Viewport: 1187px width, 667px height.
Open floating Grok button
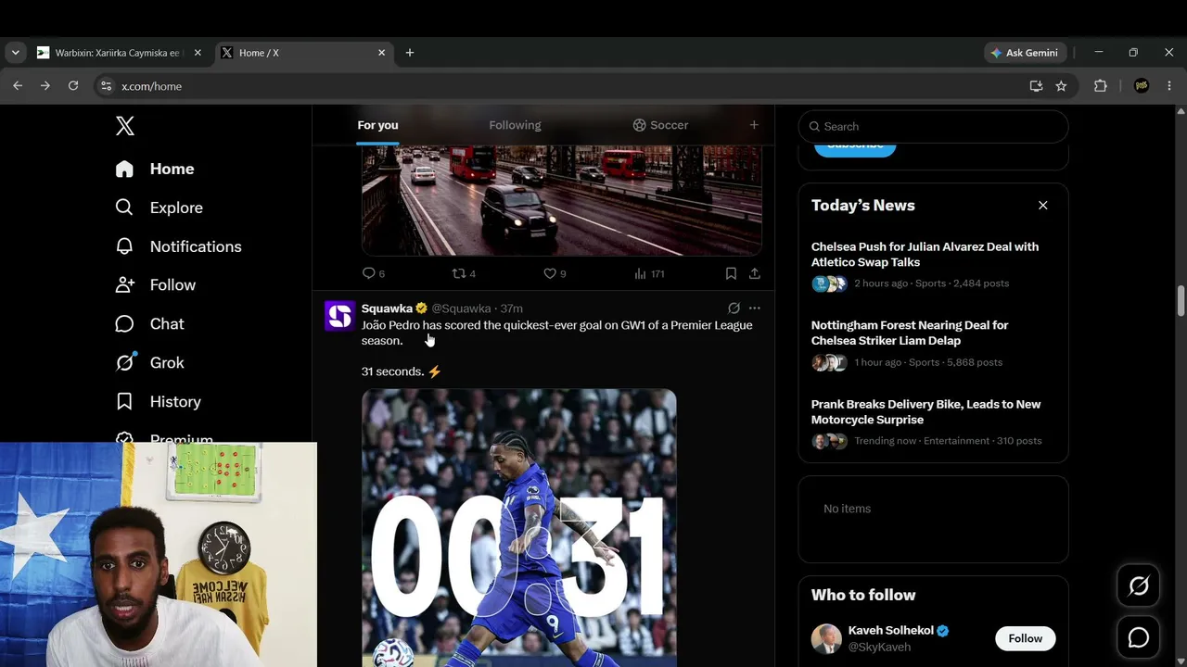click(1139, 585)
